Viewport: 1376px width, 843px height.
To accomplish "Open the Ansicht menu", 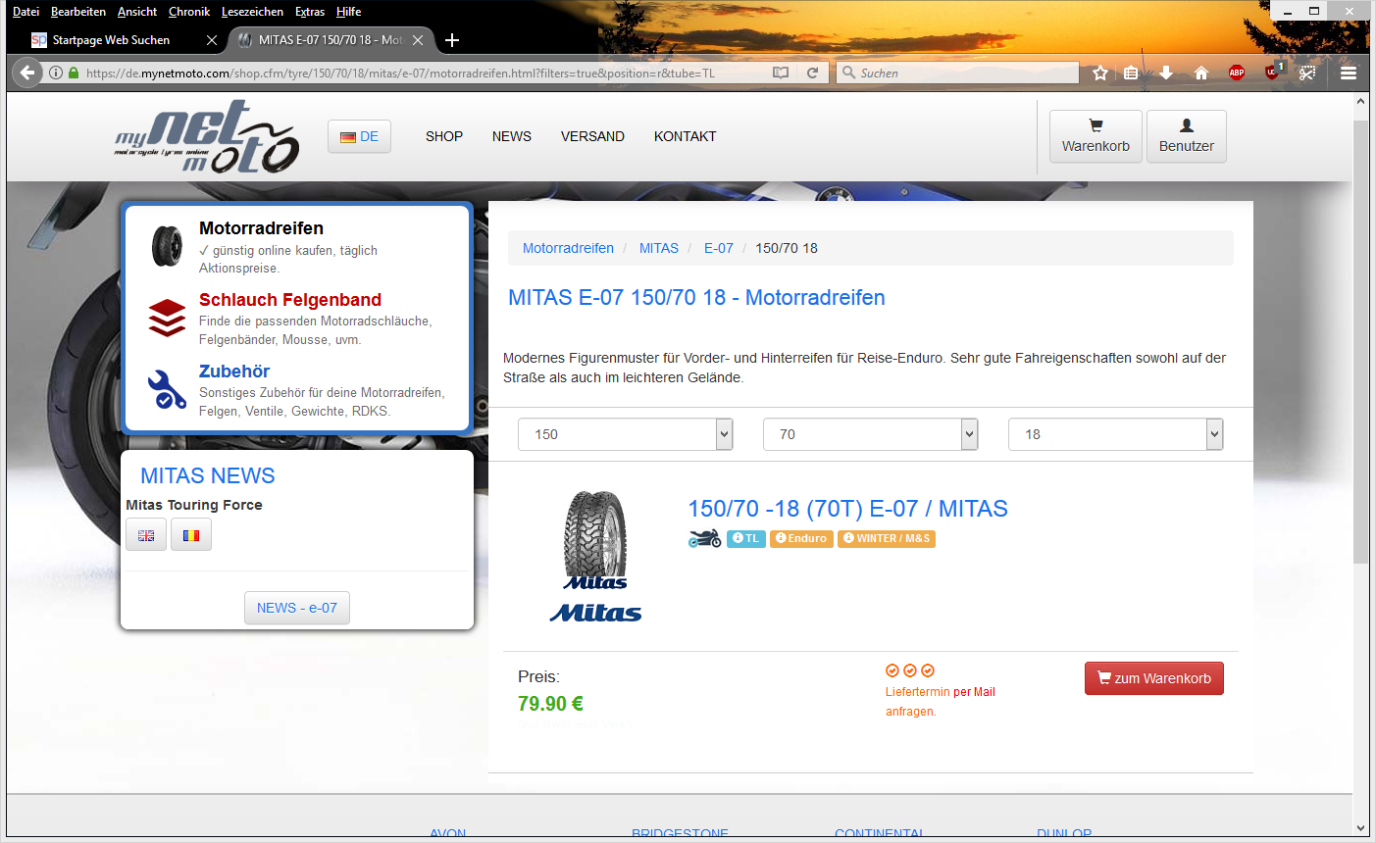I will click(x=137, y=12).
